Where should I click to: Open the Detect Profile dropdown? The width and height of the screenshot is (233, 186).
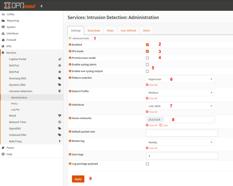click(180, 93)
